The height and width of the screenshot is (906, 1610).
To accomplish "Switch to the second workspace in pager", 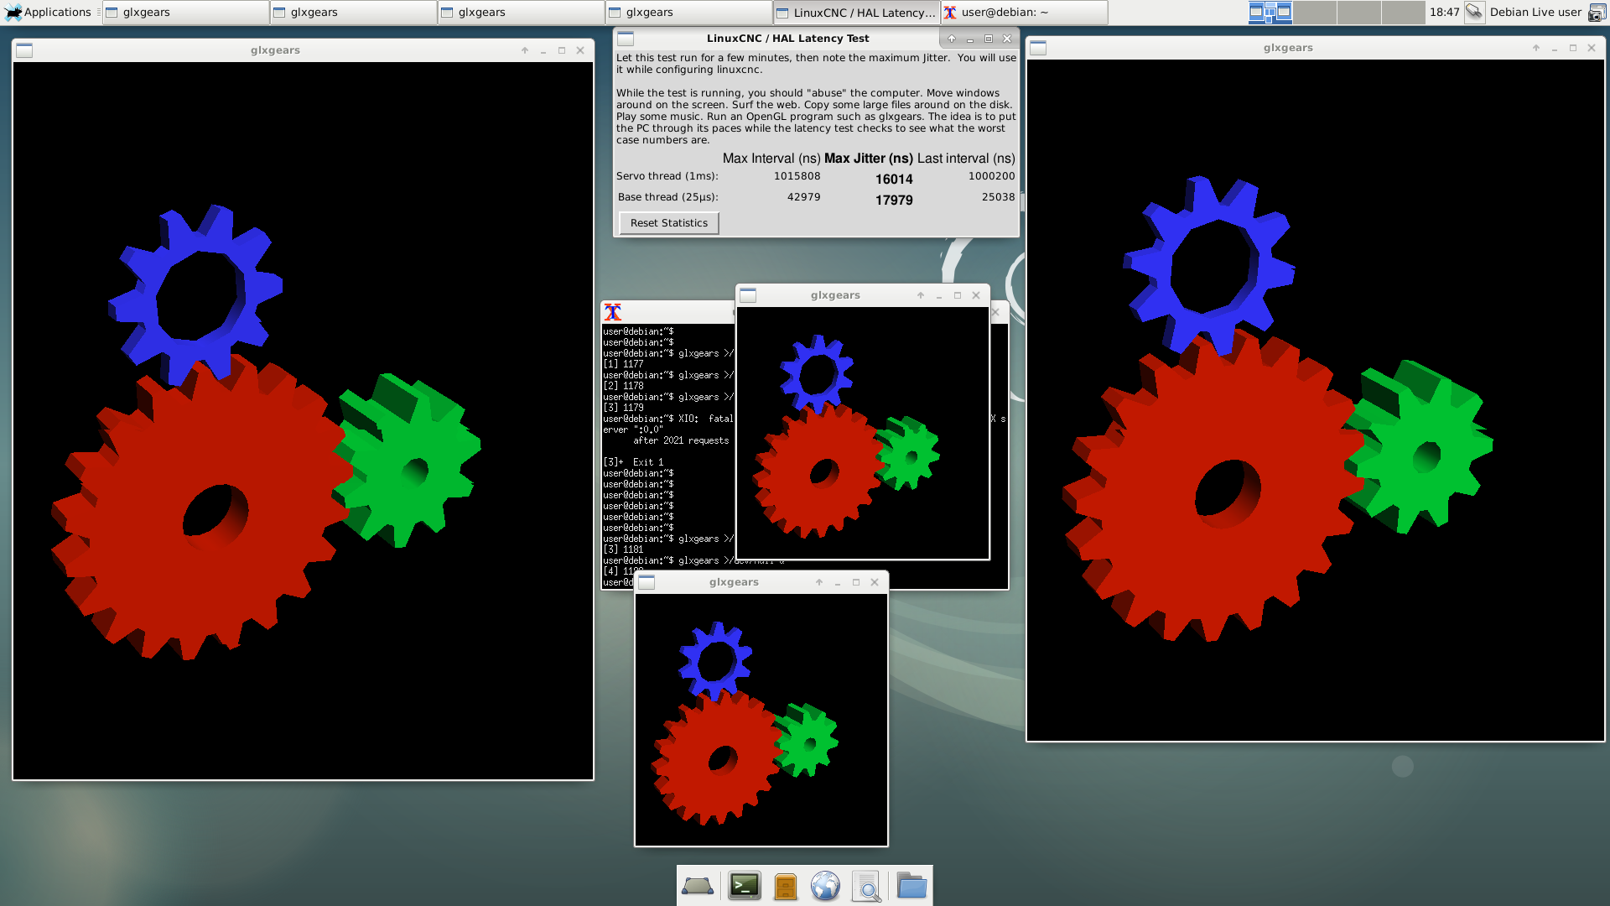I will [1315, 12].
